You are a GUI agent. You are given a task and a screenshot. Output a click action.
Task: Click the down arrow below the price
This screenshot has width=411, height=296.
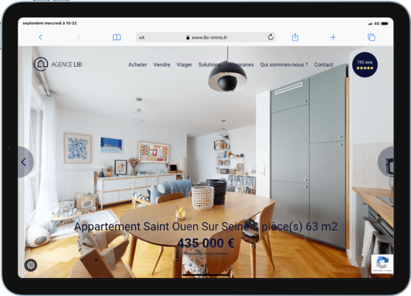[x=206, y=269]
